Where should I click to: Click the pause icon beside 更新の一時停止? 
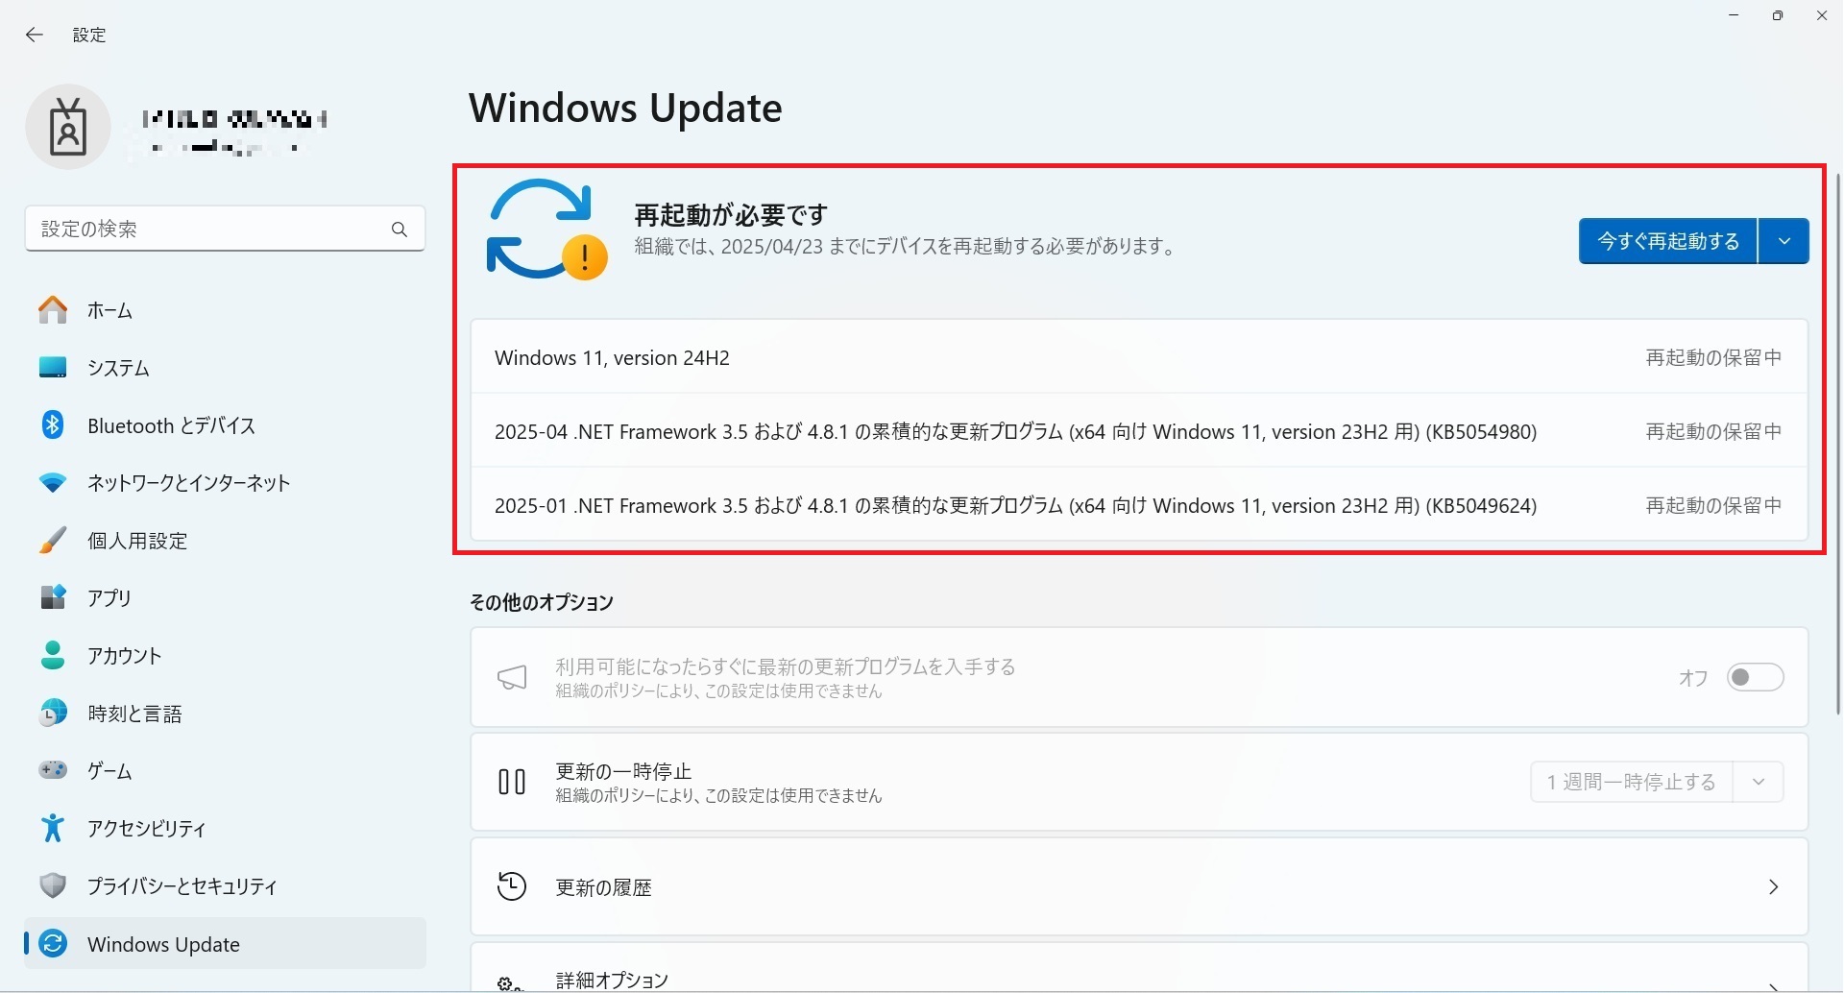point(512,782)
